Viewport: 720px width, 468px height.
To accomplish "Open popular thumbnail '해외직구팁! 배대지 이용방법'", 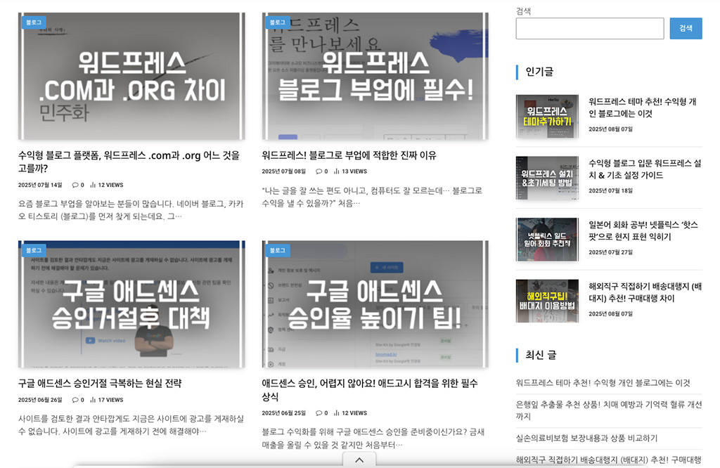I will tap(547, 301).
